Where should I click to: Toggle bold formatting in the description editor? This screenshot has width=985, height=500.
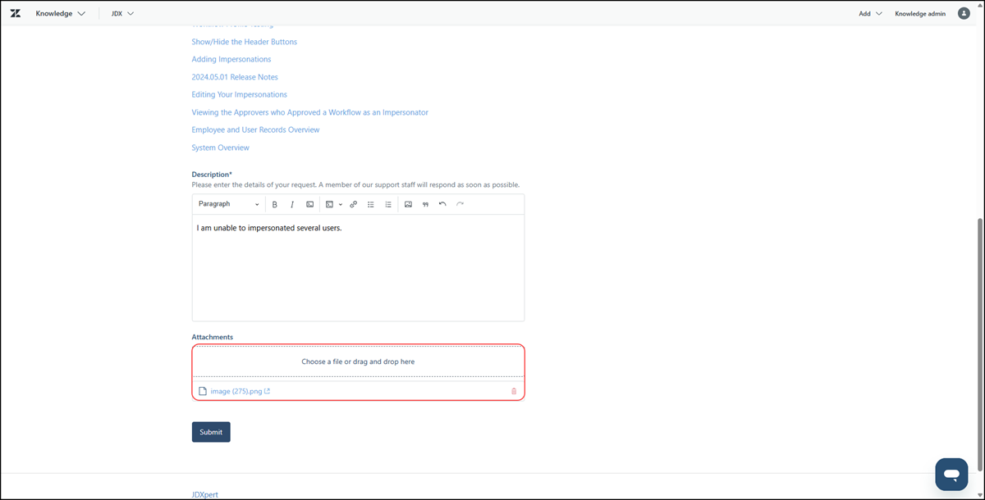[275, 204]
